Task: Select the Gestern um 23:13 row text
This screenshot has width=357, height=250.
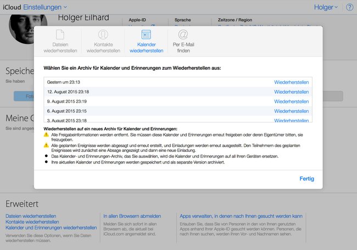Action: (x=64, y=82)
